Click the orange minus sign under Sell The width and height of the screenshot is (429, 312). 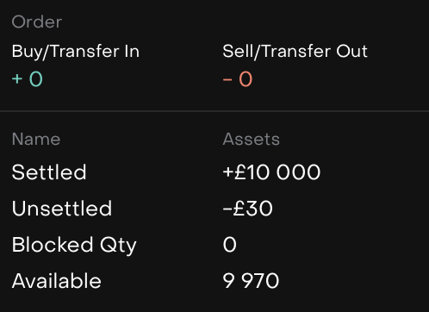click(227, 79)
